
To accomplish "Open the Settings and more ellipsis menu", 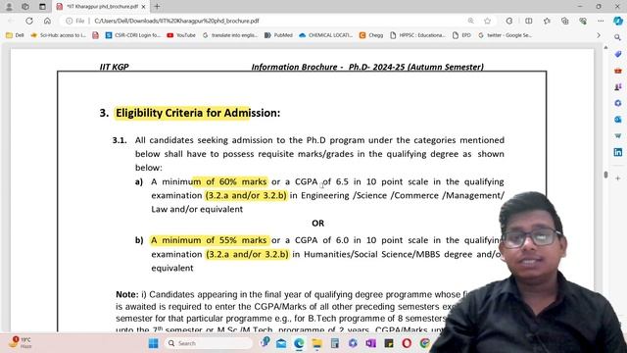I will 601,21.
